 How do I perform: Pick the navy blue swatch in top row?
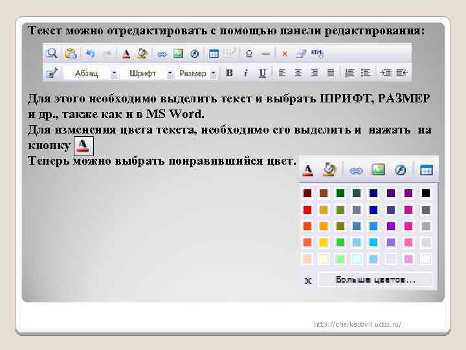pos(373,193)
